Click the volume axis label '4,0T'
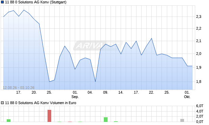 [x=200, y=111]
